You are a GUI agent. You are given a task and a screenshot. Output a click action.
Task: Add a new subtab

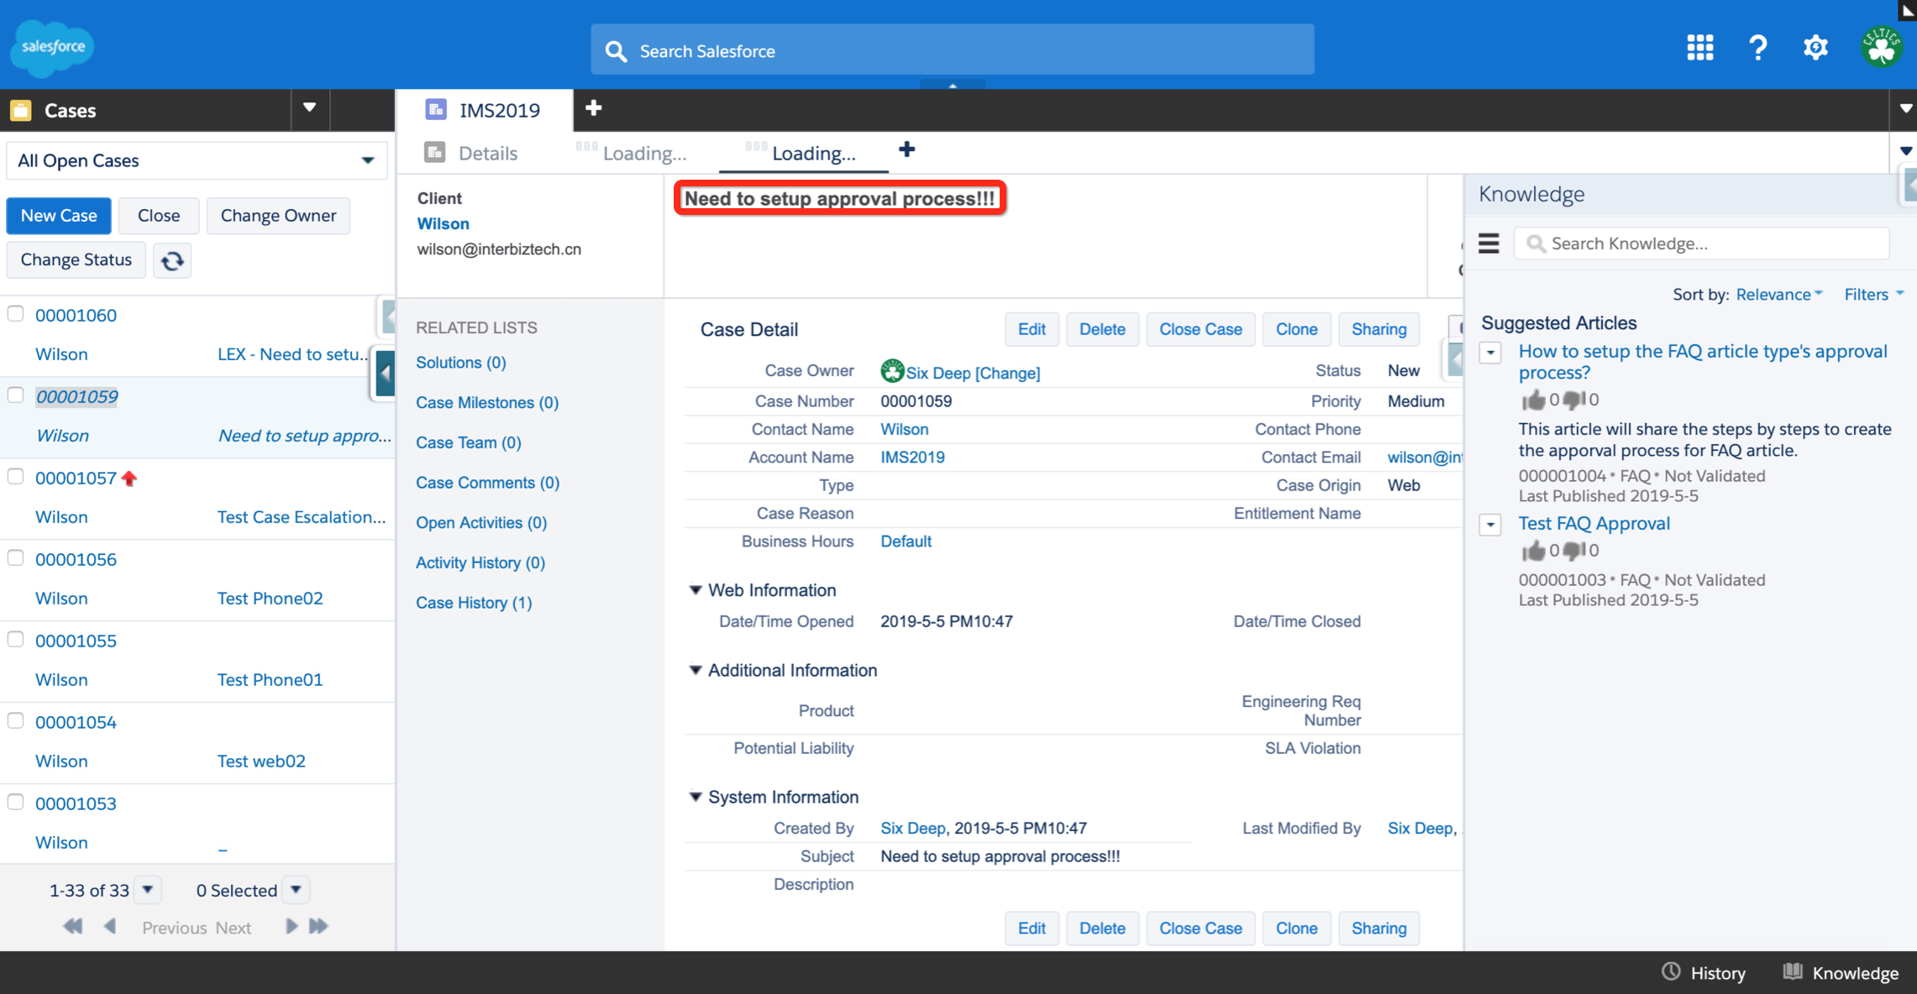906,149
